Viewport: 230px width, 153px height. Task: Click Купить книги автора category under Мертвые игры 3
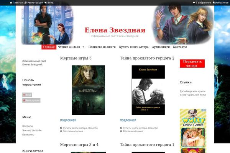coord(75,128)
